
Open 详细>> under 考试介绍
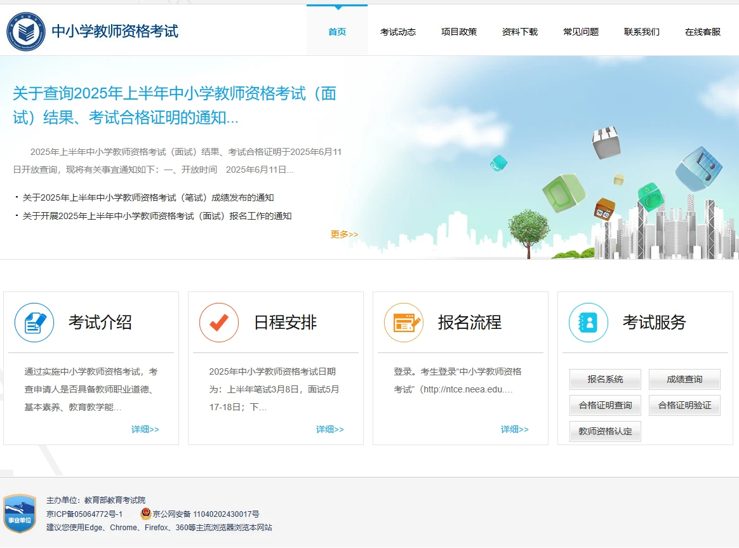click(x=145, y=429)
